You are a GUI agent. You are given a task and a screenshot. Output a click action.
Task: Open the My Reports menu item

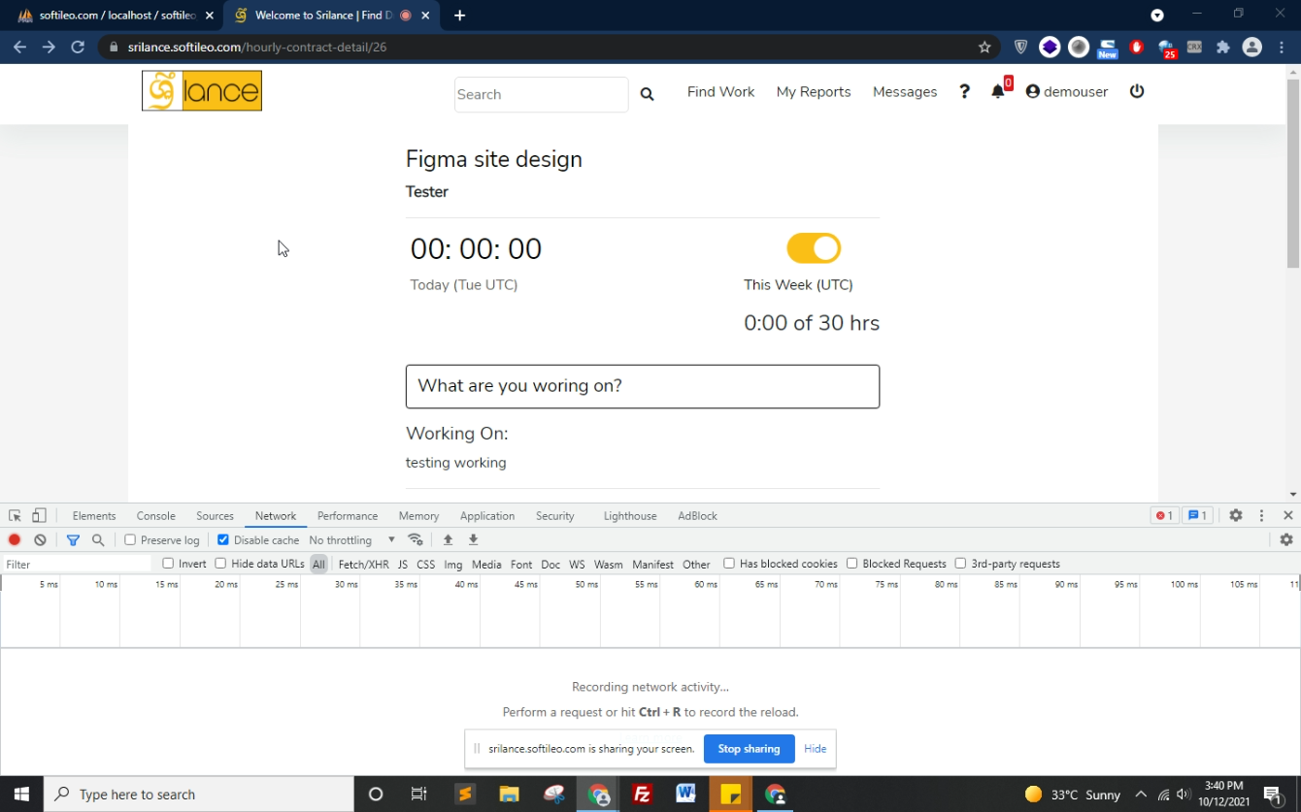pos(813,92)
